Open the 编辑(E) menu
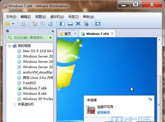 [x=26, y=17]
